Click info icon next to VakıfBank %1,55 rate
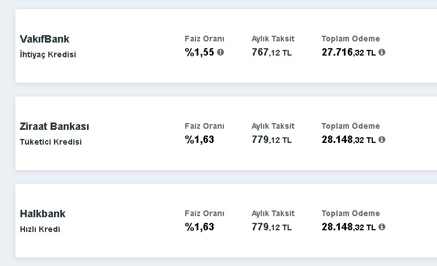This screenshot has width=437, height=266. 220,52
